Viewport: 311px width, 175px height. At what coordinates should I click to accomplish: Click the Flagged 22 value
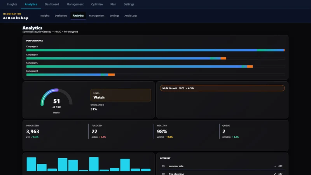pyautogui.click(x=94, y=131)
